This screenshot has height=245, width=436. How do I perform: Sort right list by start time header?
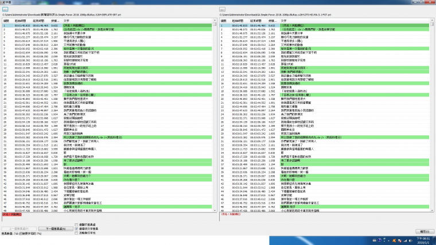tap(240, 21)
